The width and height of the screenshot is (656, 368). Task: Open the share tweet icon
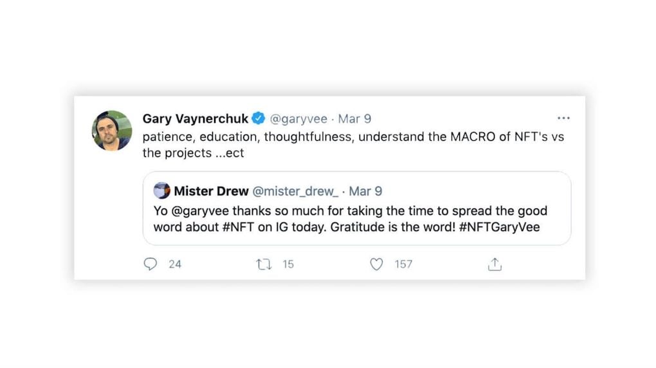[x=494, y=264]
